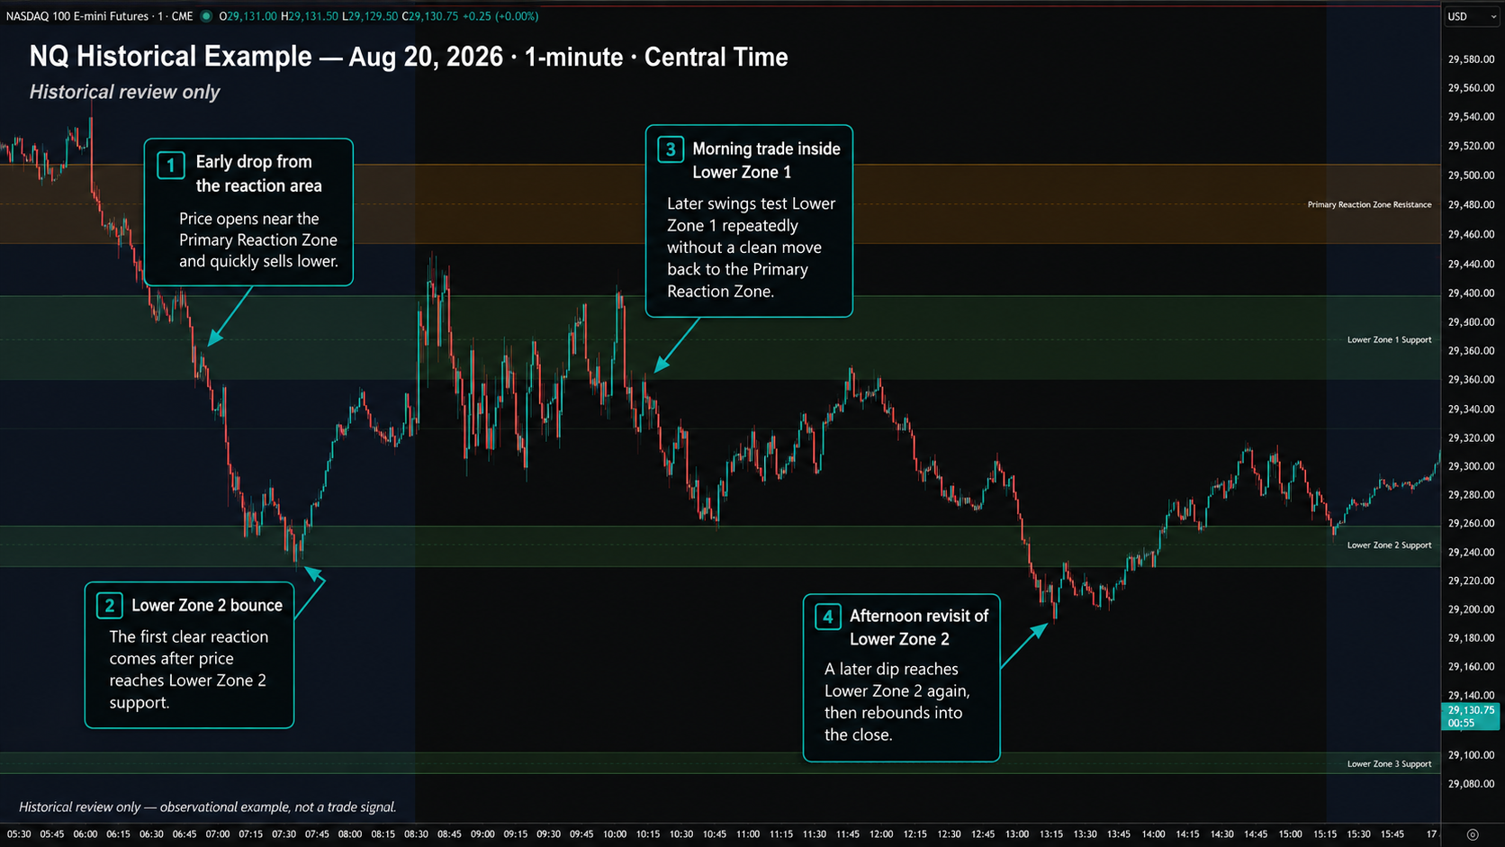Viewport: 1505px width, 847px height.
Task: Click the 29,480.00 price axis label
Action: point(1471,205)
